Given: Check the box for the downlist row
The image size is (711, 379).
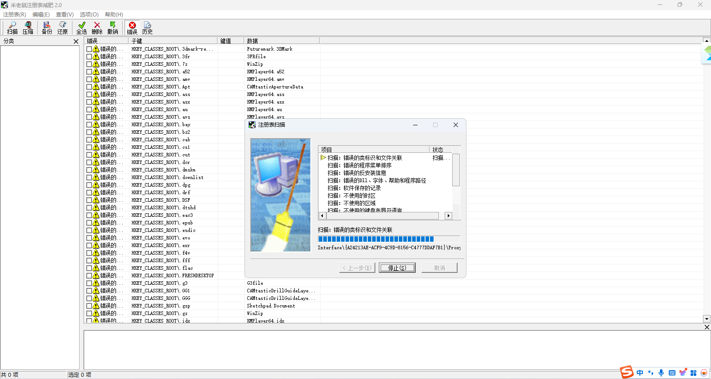Looking at the screenshot, I should click(x=89, y=177).
